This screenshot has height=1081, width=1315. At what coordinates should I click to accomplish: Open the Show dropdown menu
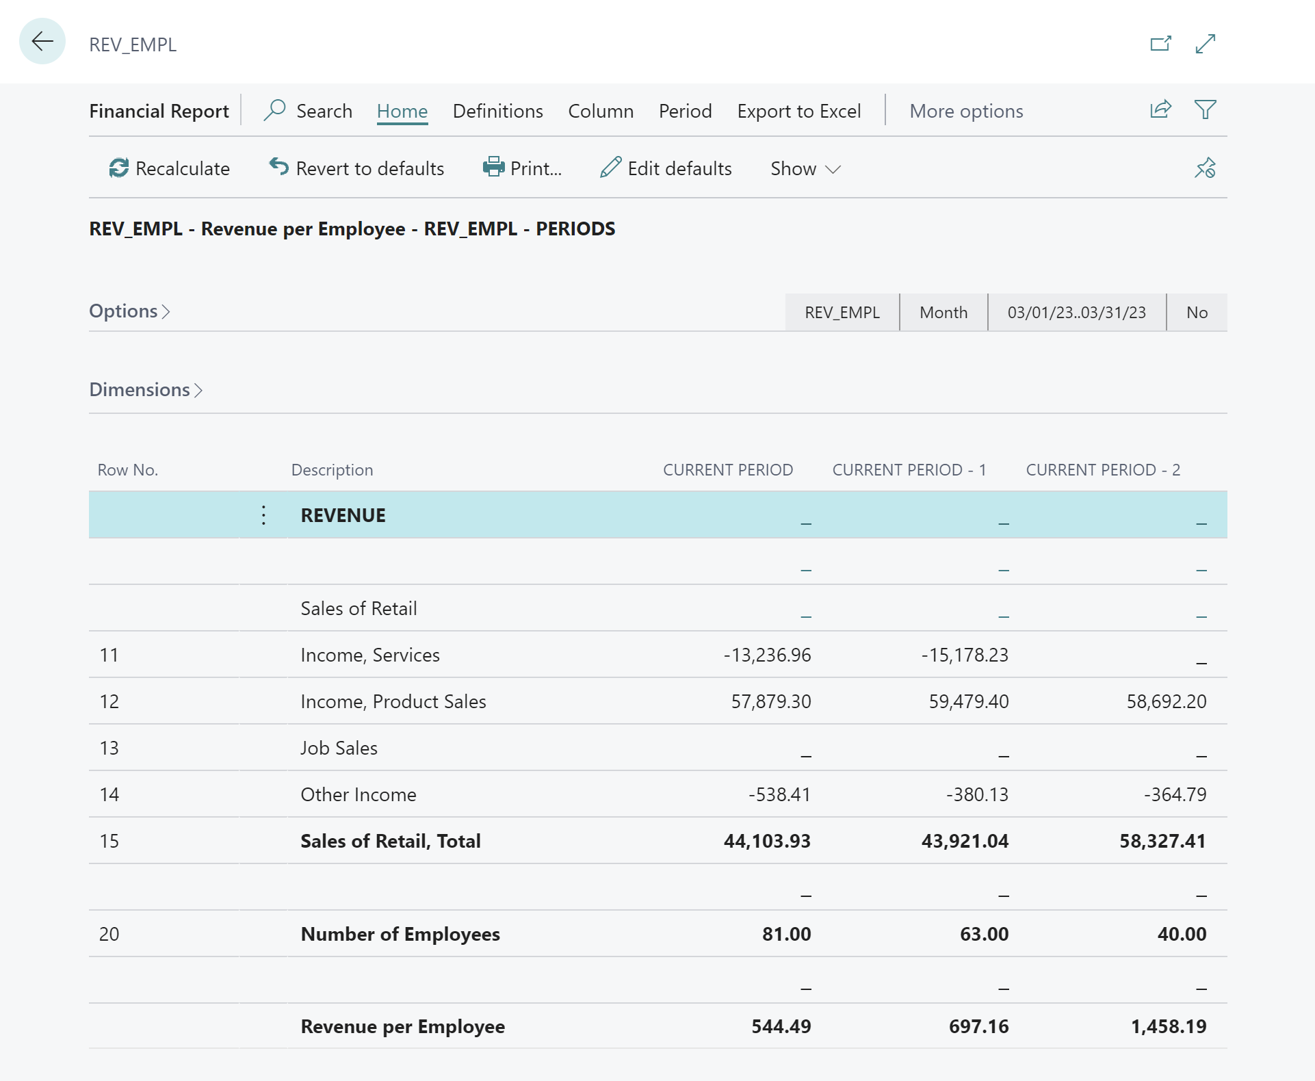tap(804, 168)
